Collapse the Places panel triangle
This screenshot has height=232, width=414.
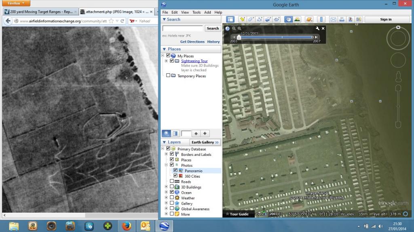(164, 49)
